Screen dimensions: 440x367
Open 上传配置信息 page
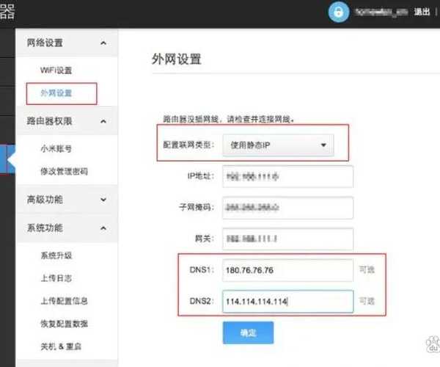coord(64,301)
